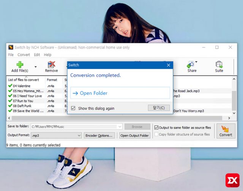Click Open Folder in the dialog

point(120,93)
